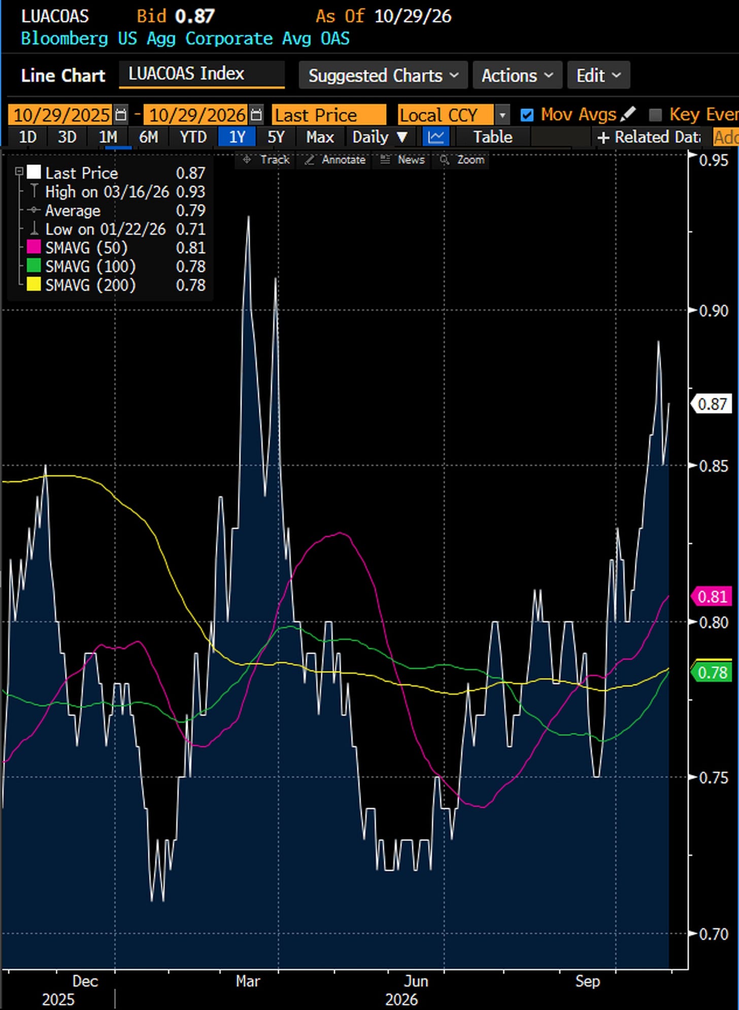Image resolution: width=739 pixels, height=1010 pixels.
Task: Select the 3D time range
Action: tap(67, 137)
